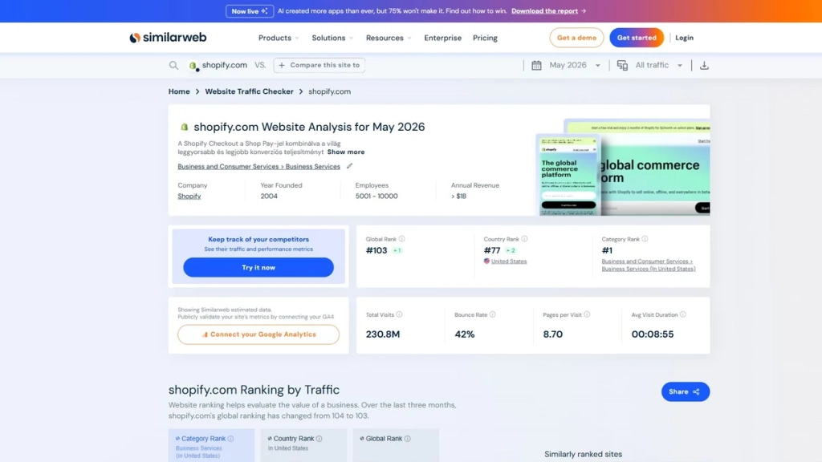Open the Pricing menu item
Screen dimensions: 822x462
click(x=485, y=38)
